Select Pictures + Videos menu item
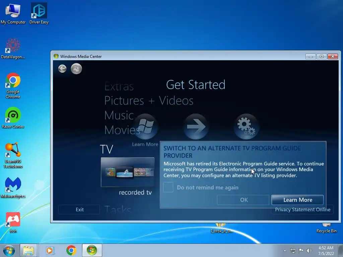343x257 pixels. 149,100
